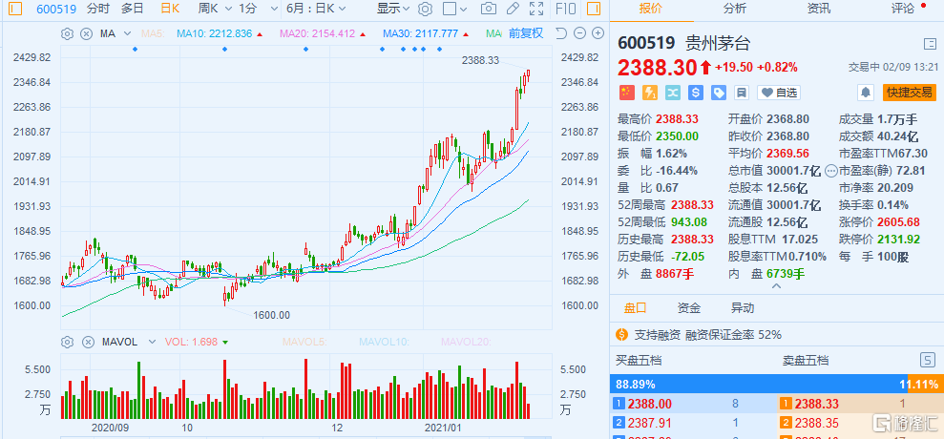The height and width of the screenshot is (439, 944).
Task: Click the orange 11.11% sell ratio bar
Action: coord(925,384)
